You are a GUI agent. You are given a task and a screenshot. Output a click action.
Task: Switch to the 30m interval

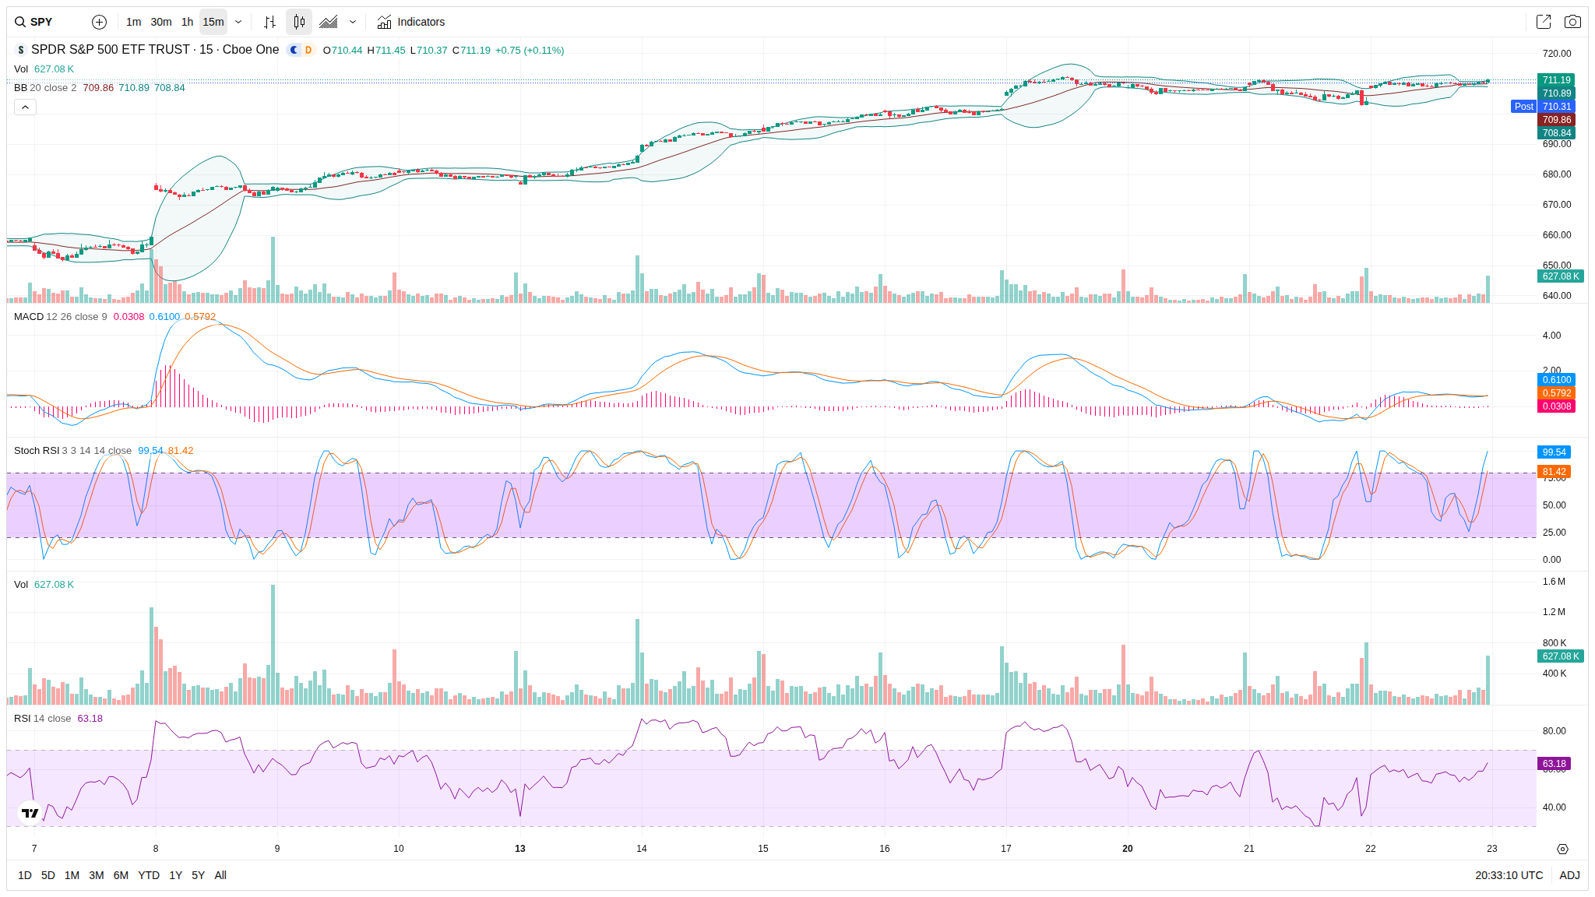[x=160, y=22]
